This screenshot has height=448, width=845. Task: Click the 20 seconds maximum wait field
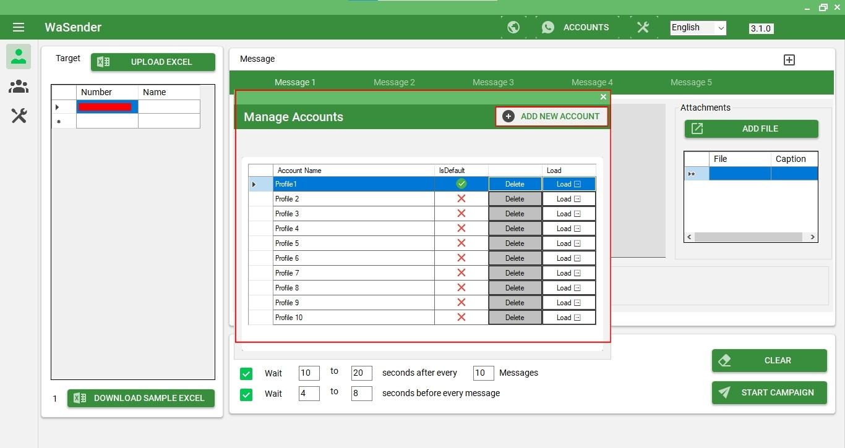[x=361, y=373]
